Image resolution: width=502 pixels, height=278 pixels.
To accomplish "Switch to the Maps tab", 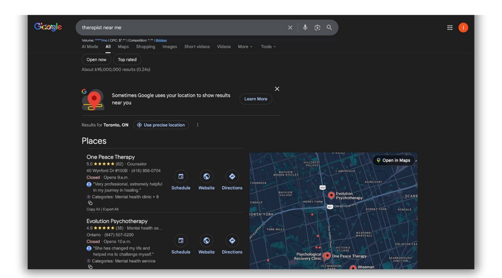I will click(123, 46).
